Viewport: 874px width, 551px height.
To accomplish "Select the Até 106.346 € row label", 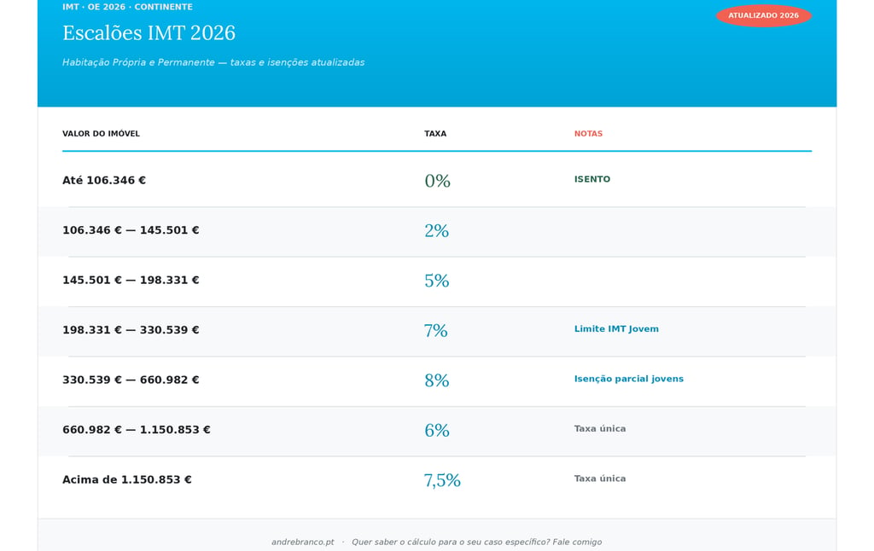I will [x=104, y=180].
